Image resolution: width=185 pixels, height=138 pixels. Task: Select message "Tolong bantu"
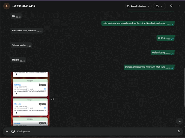click(21, 45)
